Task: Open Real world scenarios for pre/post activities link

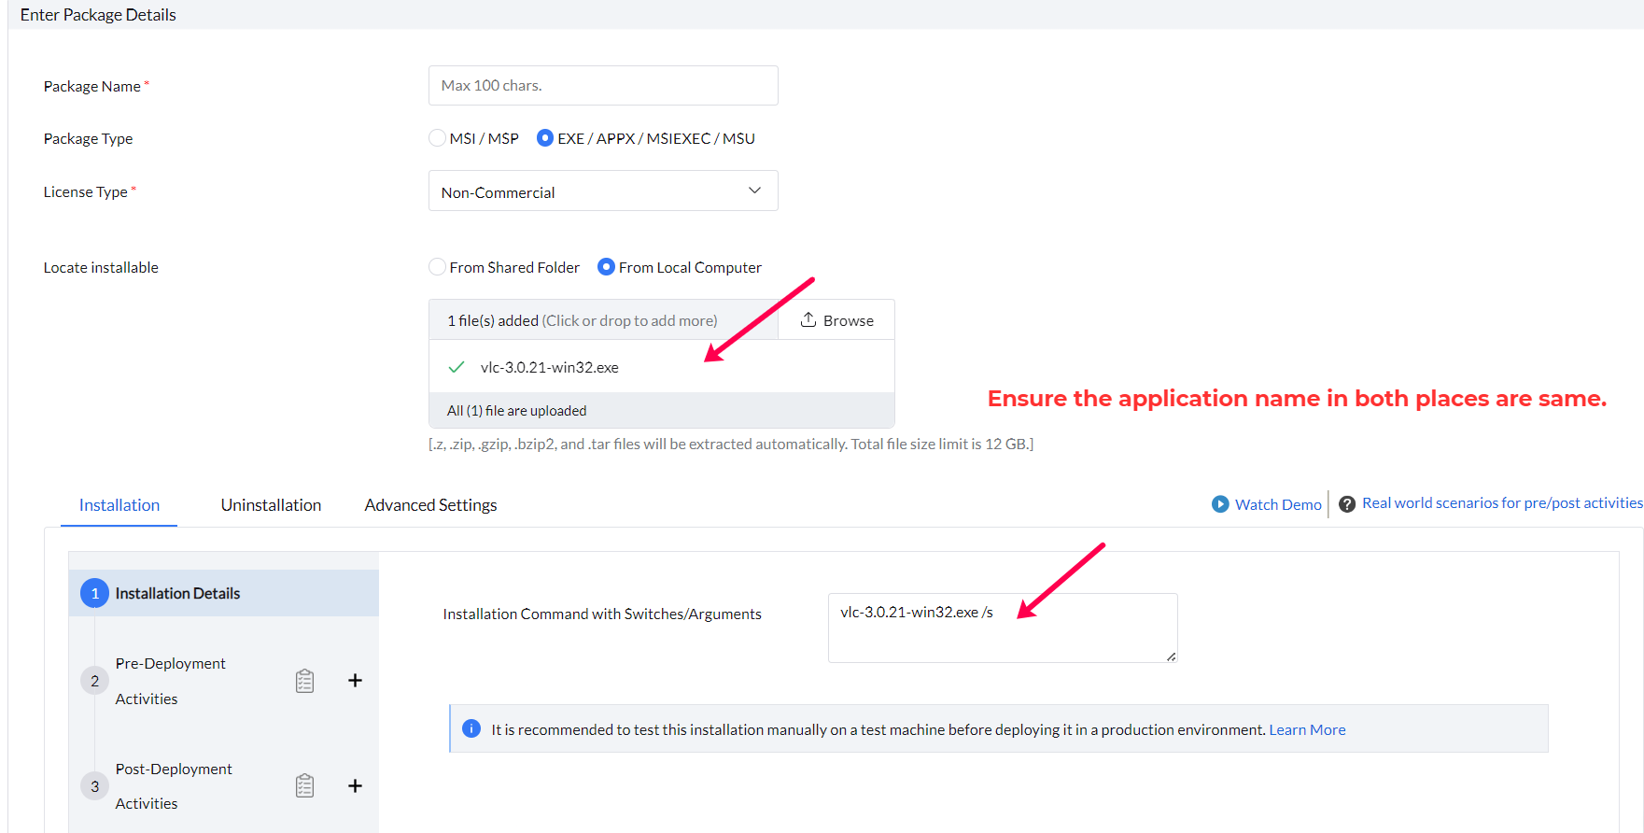Action: (x=1501, y=503)
